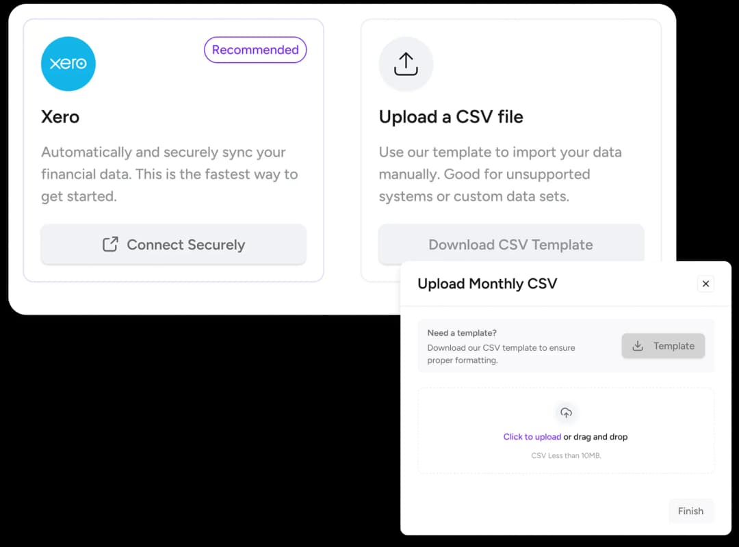Select the 'Upload a CSV file' heading
This screenshot has width=739, height=547.
point(451,117)
